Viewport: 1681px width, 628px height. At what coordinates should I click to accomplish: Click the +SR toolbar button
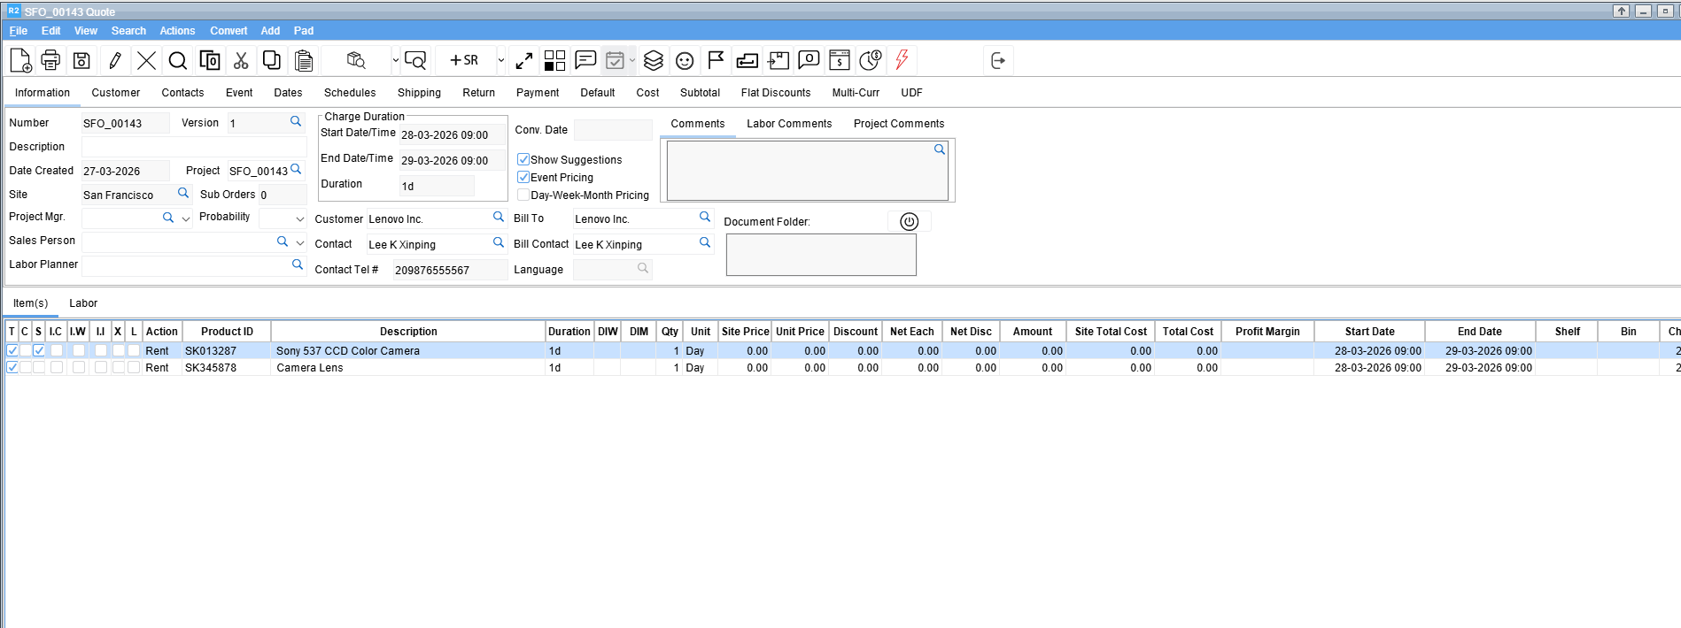coord(464,60)
